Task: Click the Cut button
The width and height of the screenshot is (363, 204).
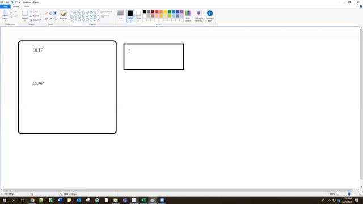Action: tap(14, 12)
